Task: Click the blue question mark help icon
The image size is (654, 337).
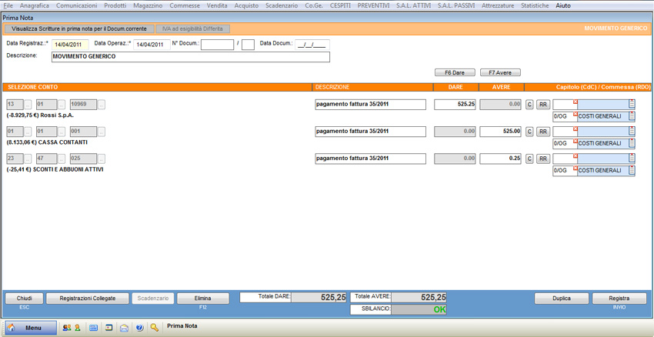Action: tap(139, 328)
